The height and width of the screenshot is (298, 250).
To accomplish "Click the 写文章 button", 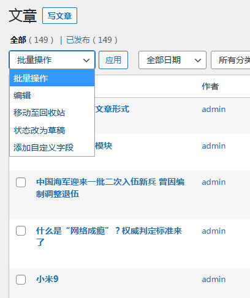I will click(x=59, y=16).
